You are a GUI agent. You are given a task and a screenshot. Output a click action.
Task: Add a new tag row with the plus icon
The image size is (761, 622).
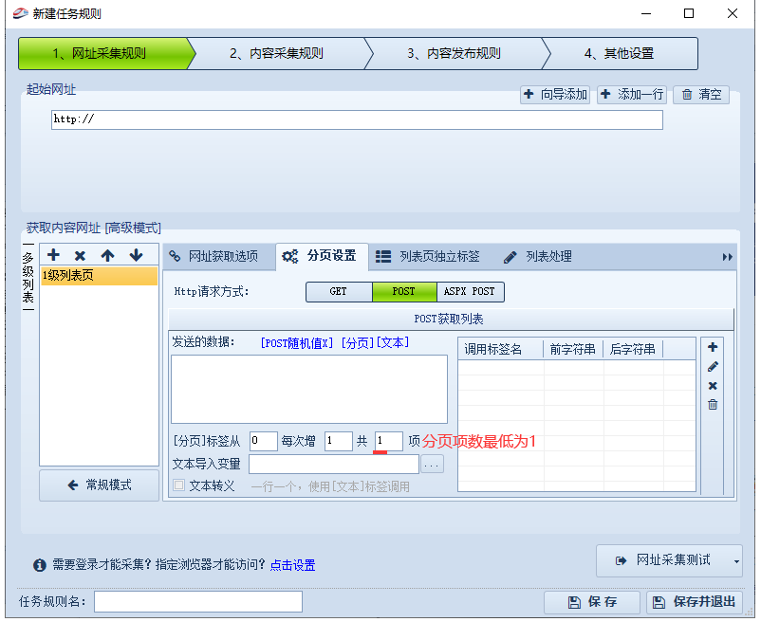(x=714, y=347)
